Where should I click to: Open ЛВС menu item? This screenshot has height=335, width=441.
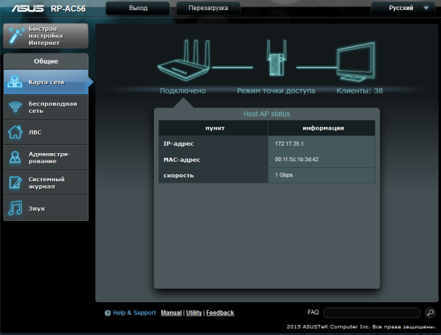click(46, 132)
